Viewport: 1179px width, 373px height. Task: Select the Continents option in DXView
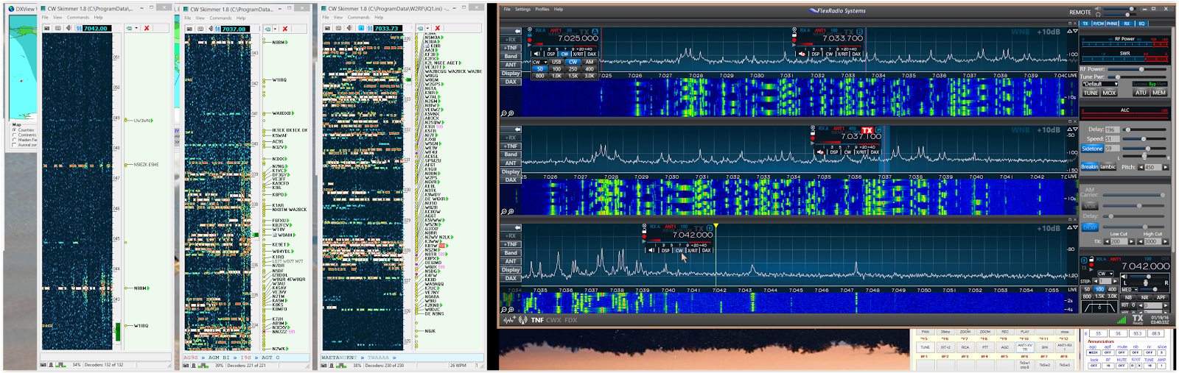[x=24, y=135]
